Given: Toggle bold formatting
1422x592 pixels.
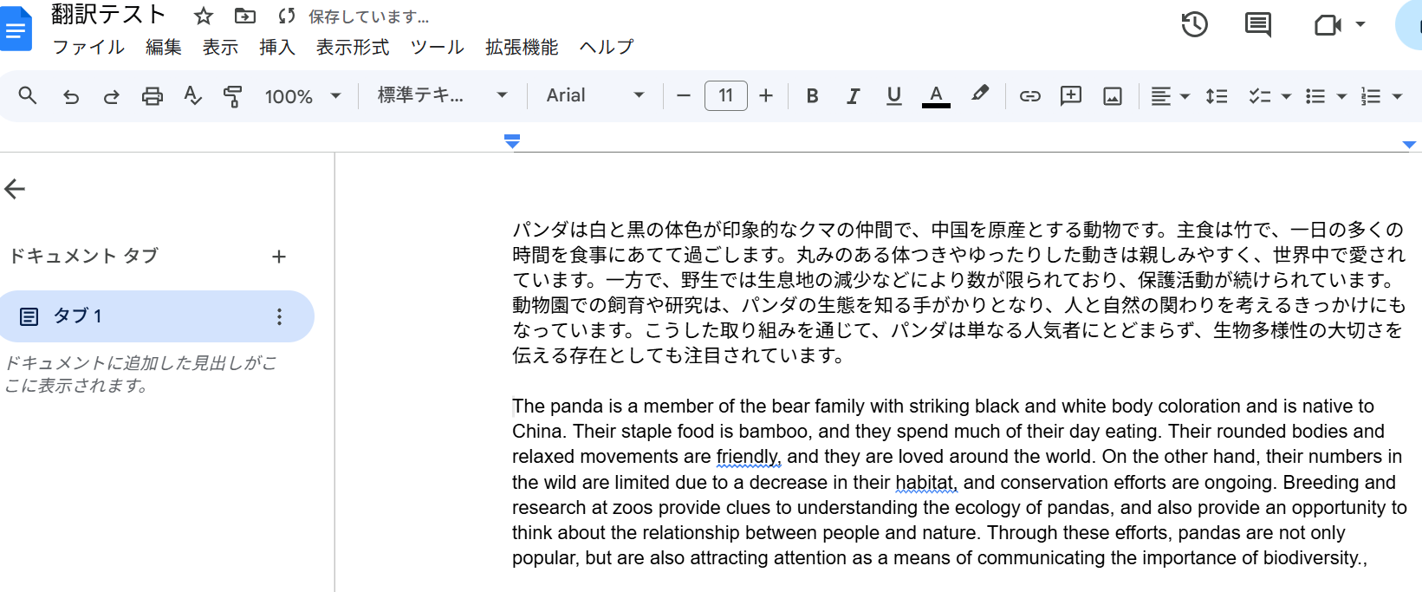Looking at the screenshot, I should coord(812,96).
